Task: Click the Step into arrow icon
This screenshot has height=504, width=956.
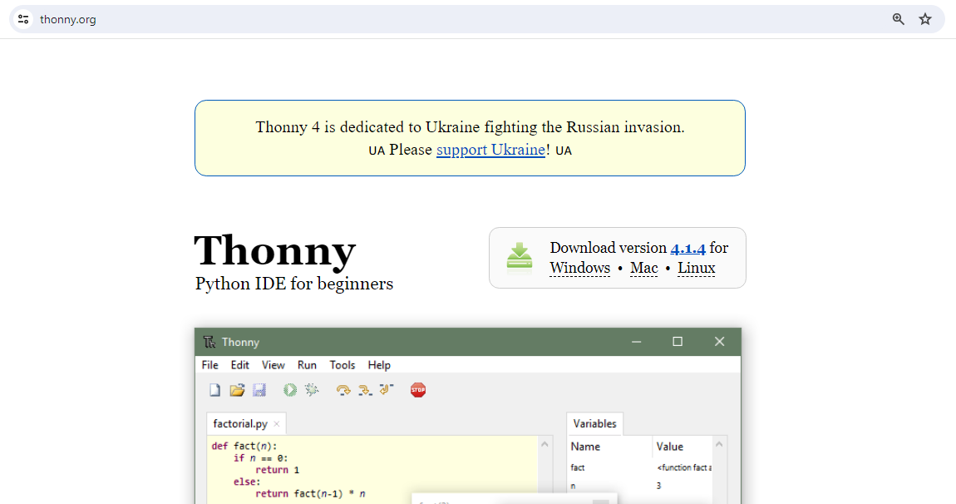Action: pos(364,390)
